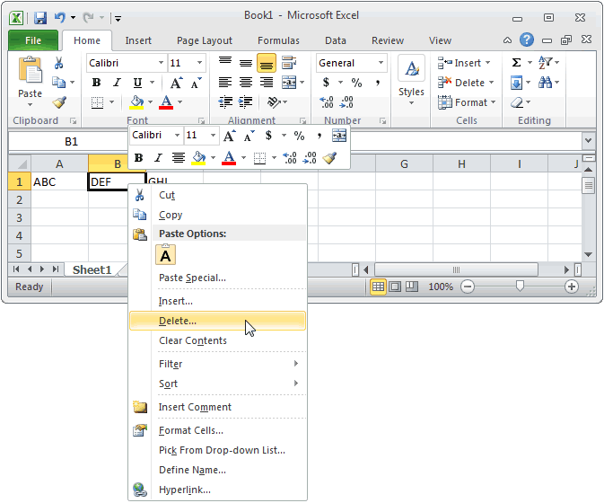Click Format Painter brush on mini toolbar

(x=329, y=158)
